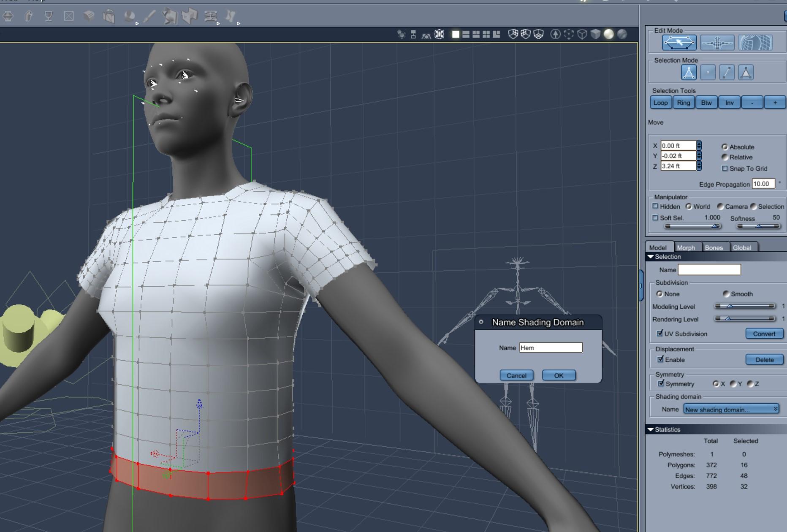Select the Relative radio button
787x532 pixels.
coord(725,157)
